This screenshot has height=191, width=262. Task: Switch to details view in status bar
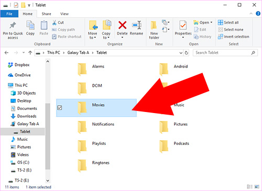[x=250, y=187]
